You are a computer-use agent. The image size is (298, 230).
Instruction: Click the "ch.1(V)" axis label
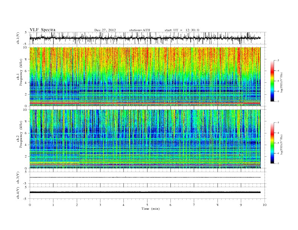[x=18, y=38]
